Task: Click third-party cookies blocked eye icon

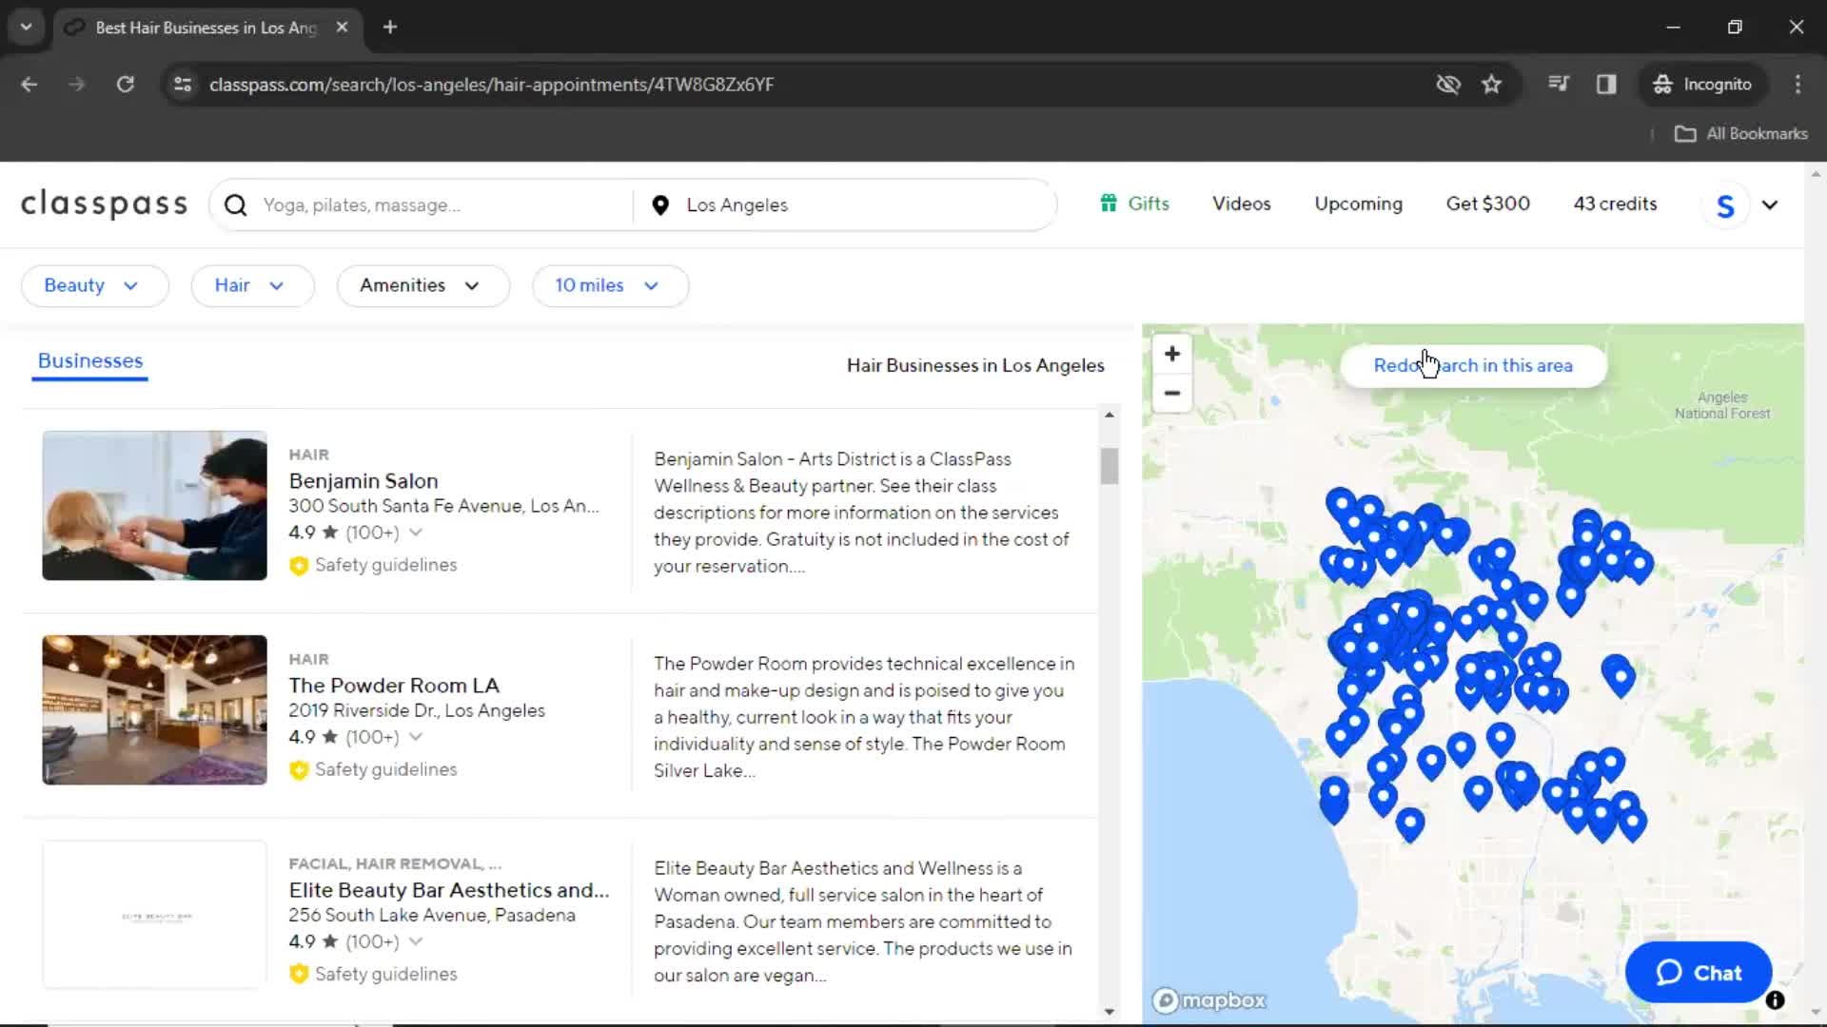Action: point(1448,85)
